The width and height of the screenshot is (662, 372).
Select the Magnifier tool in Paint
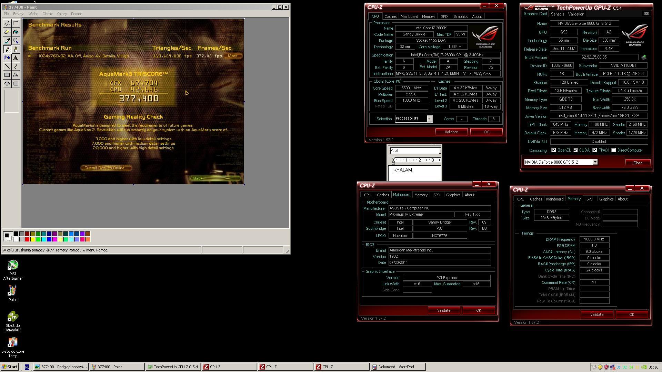(16, 41)
